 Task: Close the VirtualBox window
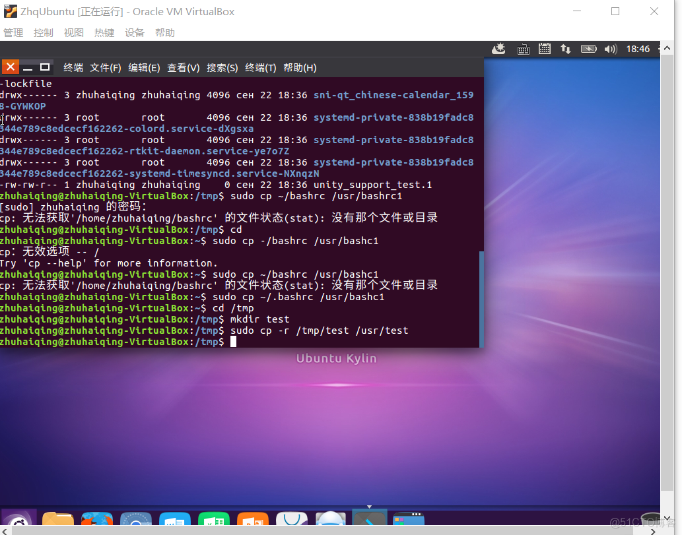[x=654, y=11]
